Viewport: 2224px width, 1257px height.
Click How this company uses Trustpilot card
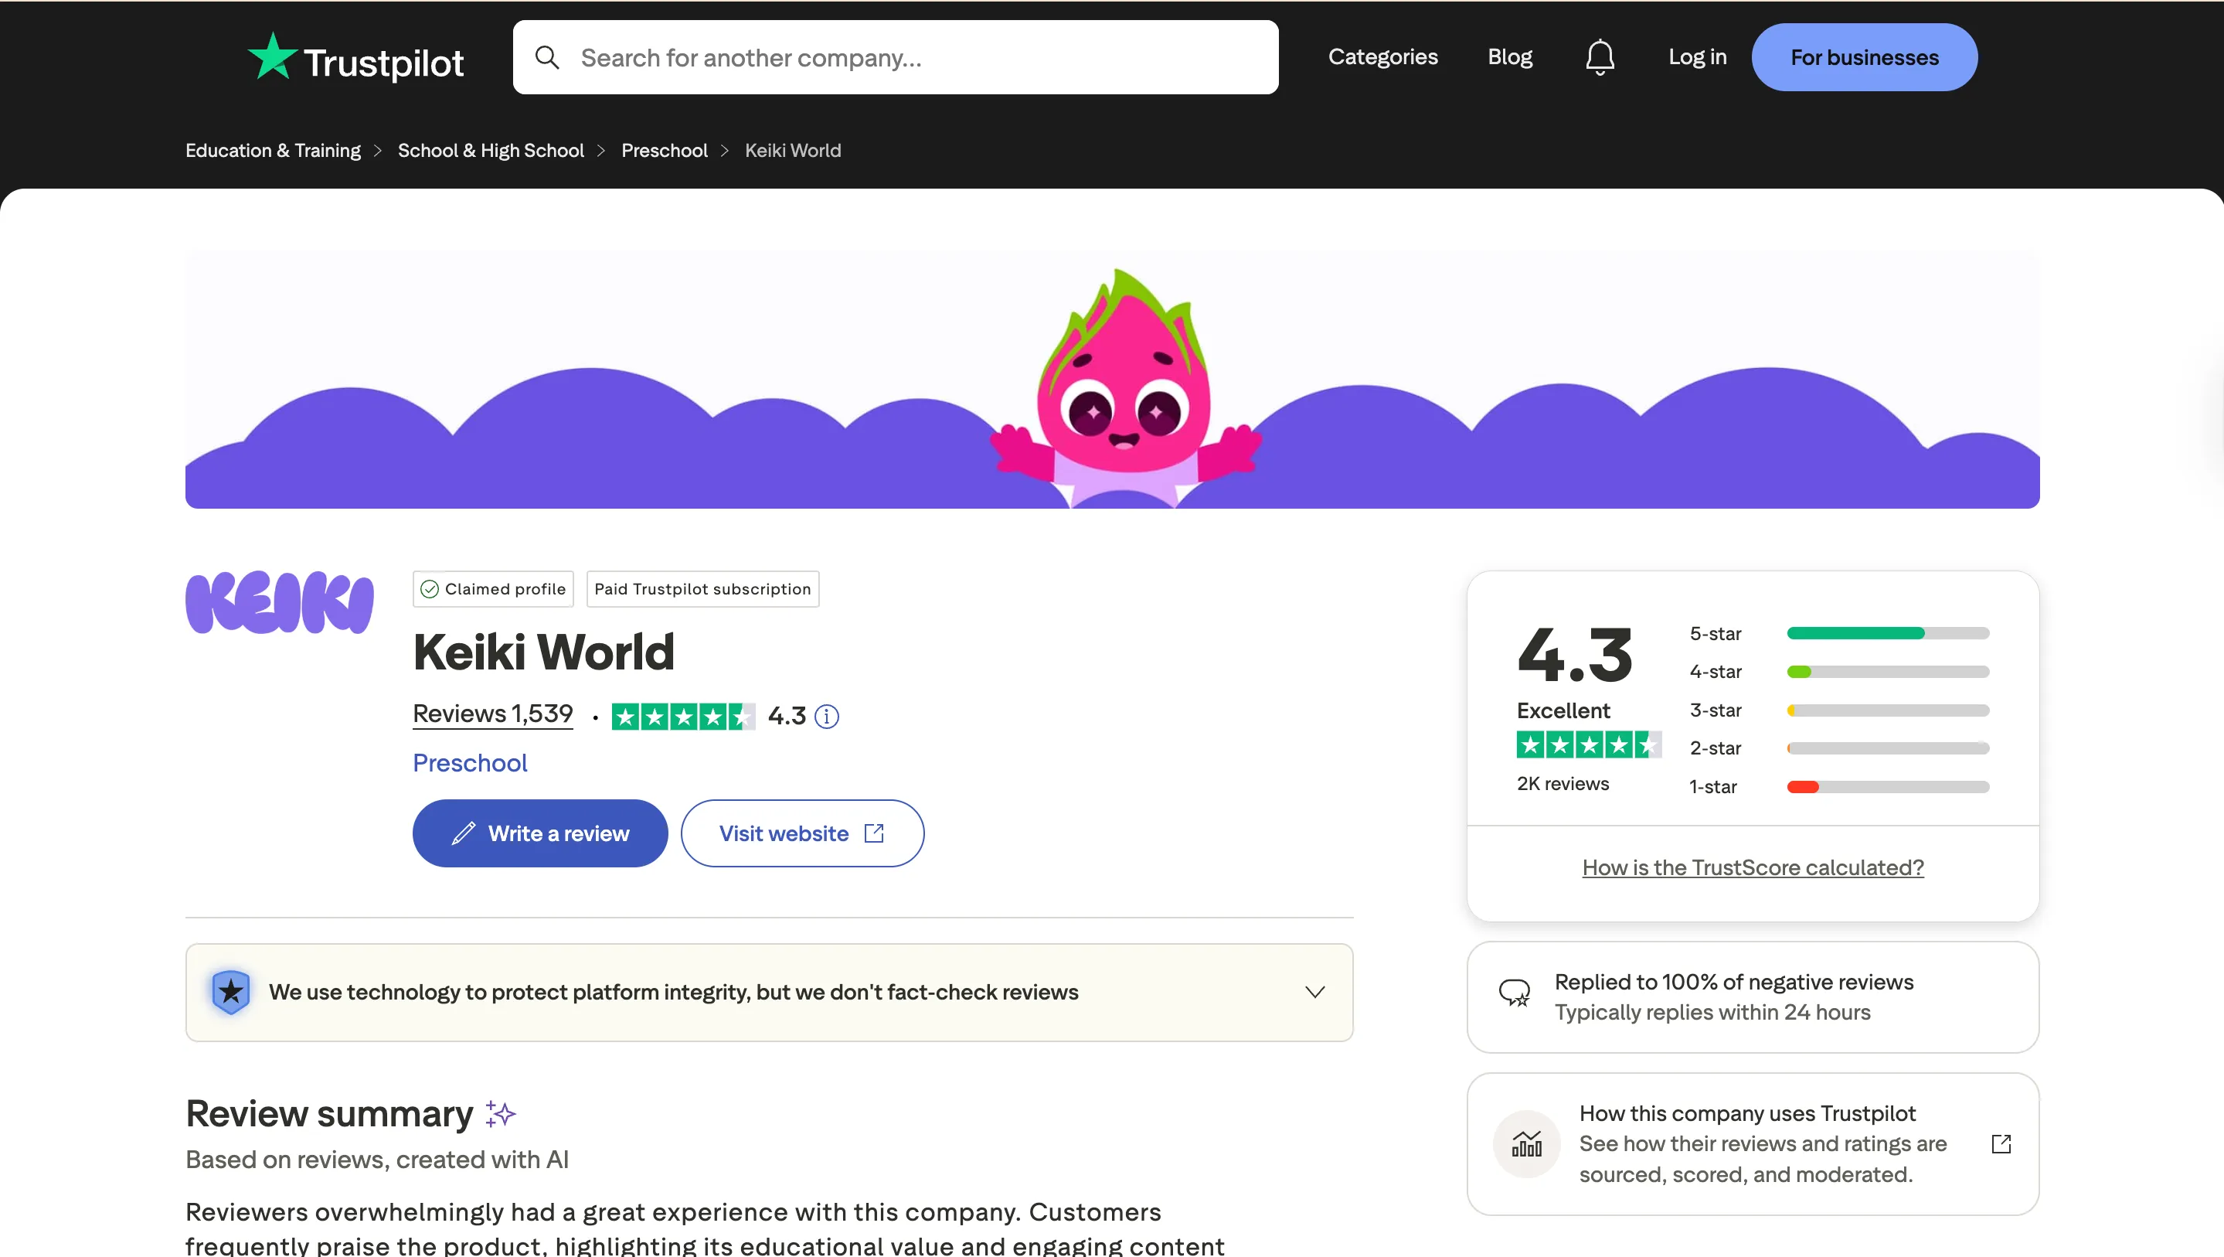(x=1753, y=1144)
